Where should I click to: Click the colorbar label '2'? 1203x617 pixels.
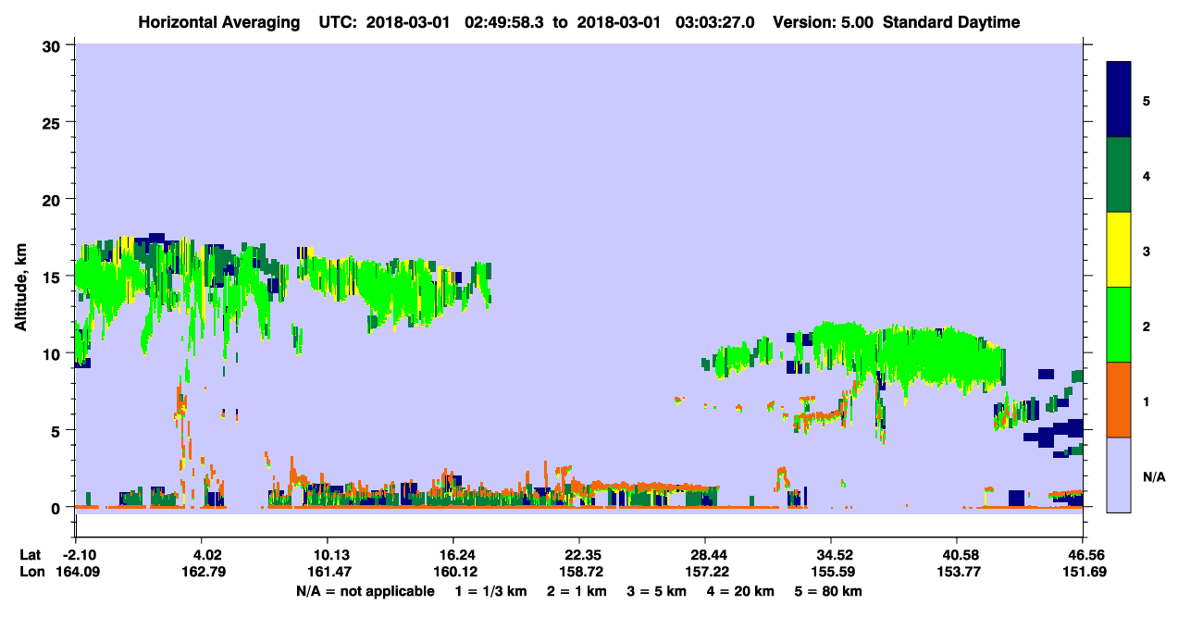[1147, 326]
